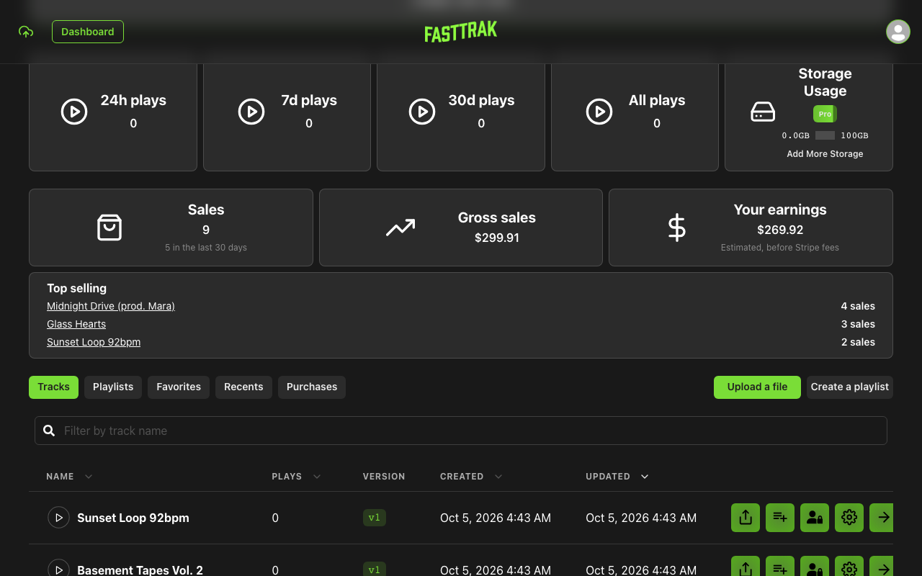Play the Sunset Loop 92bpm track

58,518
